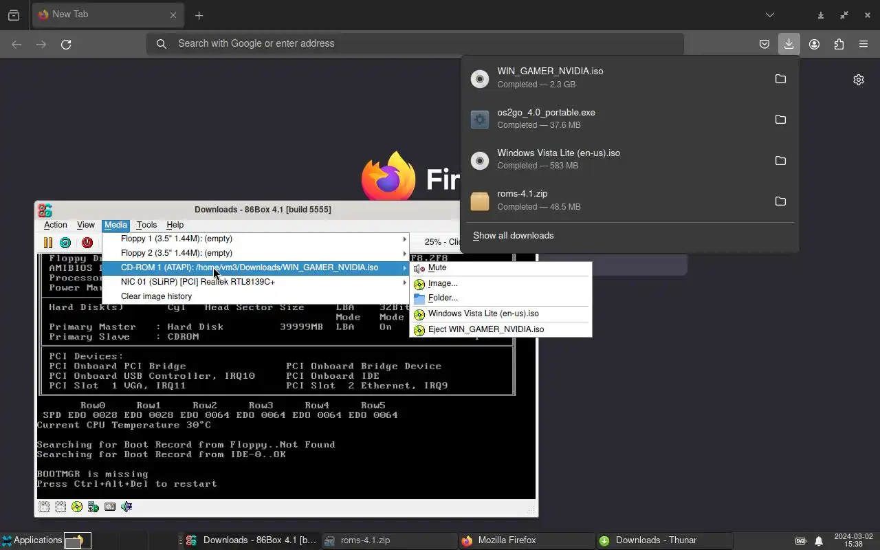Open a new Firefox tab with plus

(x=199, y=15)
